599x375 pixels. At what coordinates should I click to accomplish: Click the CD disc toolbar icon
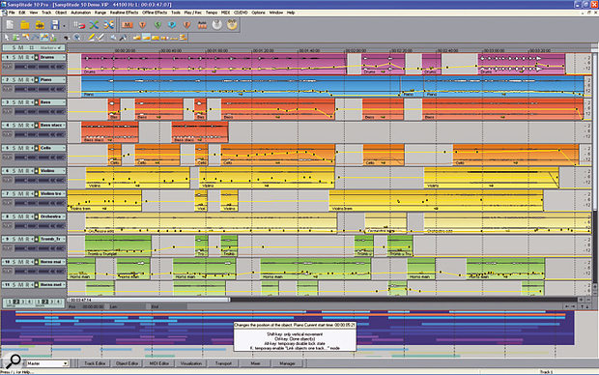[217, 25]
